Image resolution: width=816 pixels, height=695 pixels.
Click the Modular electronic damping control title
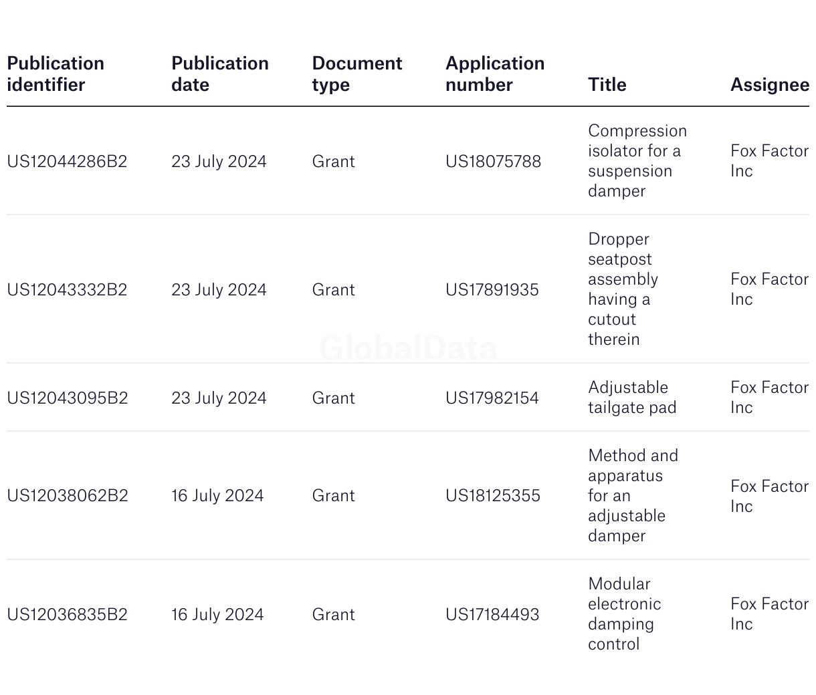625,614
